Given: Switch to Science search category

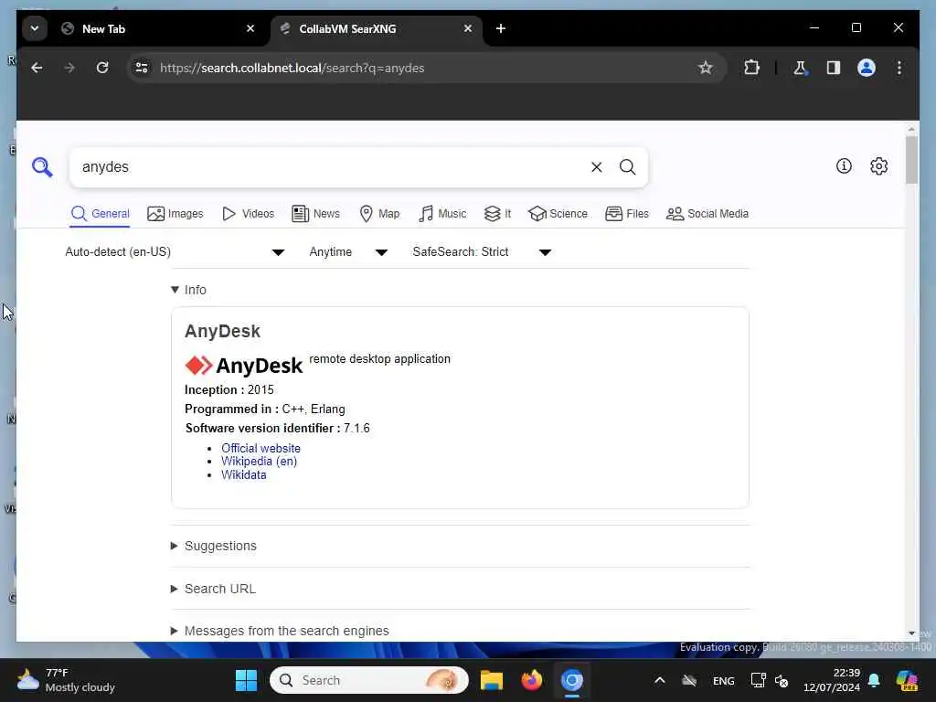Looking at the screenshot, I should (x=558, y=214).
